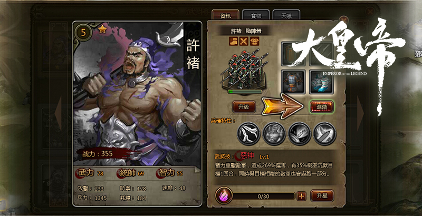Click the purple flame soul icon
The image size is (422, 216).
tap(224, 196)
